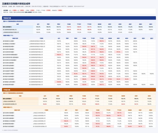Click the 175.0% cell in the UB detail table

(77, 121)
